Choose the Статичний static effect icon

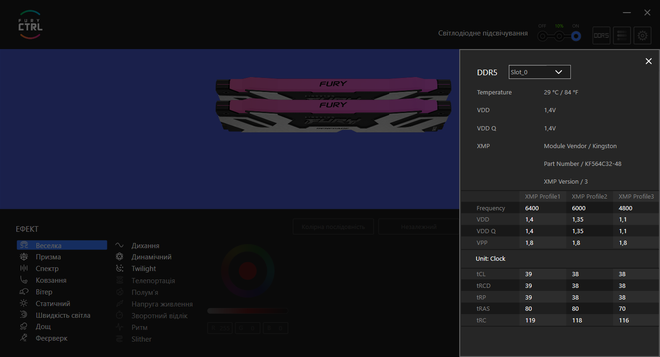(x=24, y=304)
